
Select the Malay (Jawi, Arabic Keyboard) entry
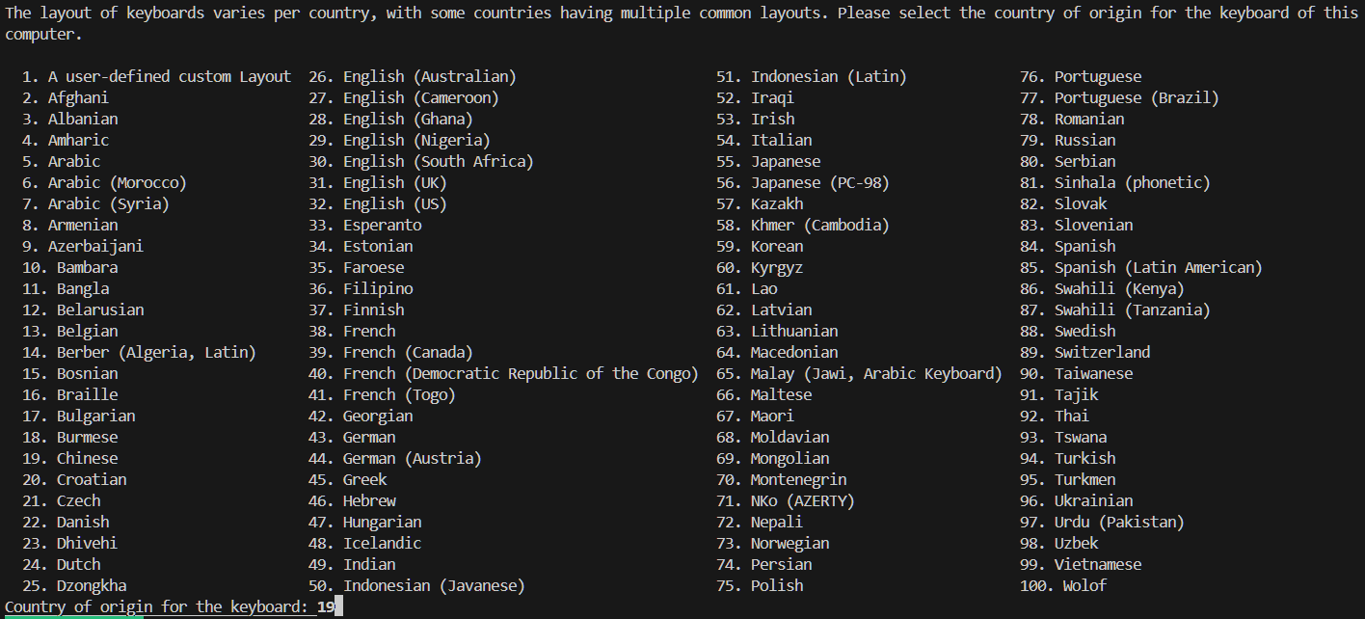click(859, 373)
